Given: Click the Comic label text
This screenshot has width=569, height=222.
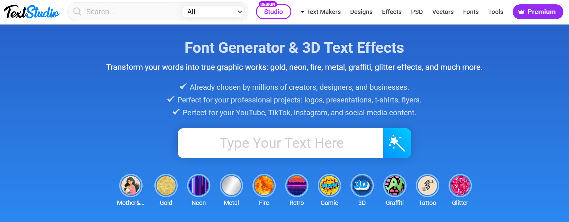Looking at the screenshot, I should point(329,203).
